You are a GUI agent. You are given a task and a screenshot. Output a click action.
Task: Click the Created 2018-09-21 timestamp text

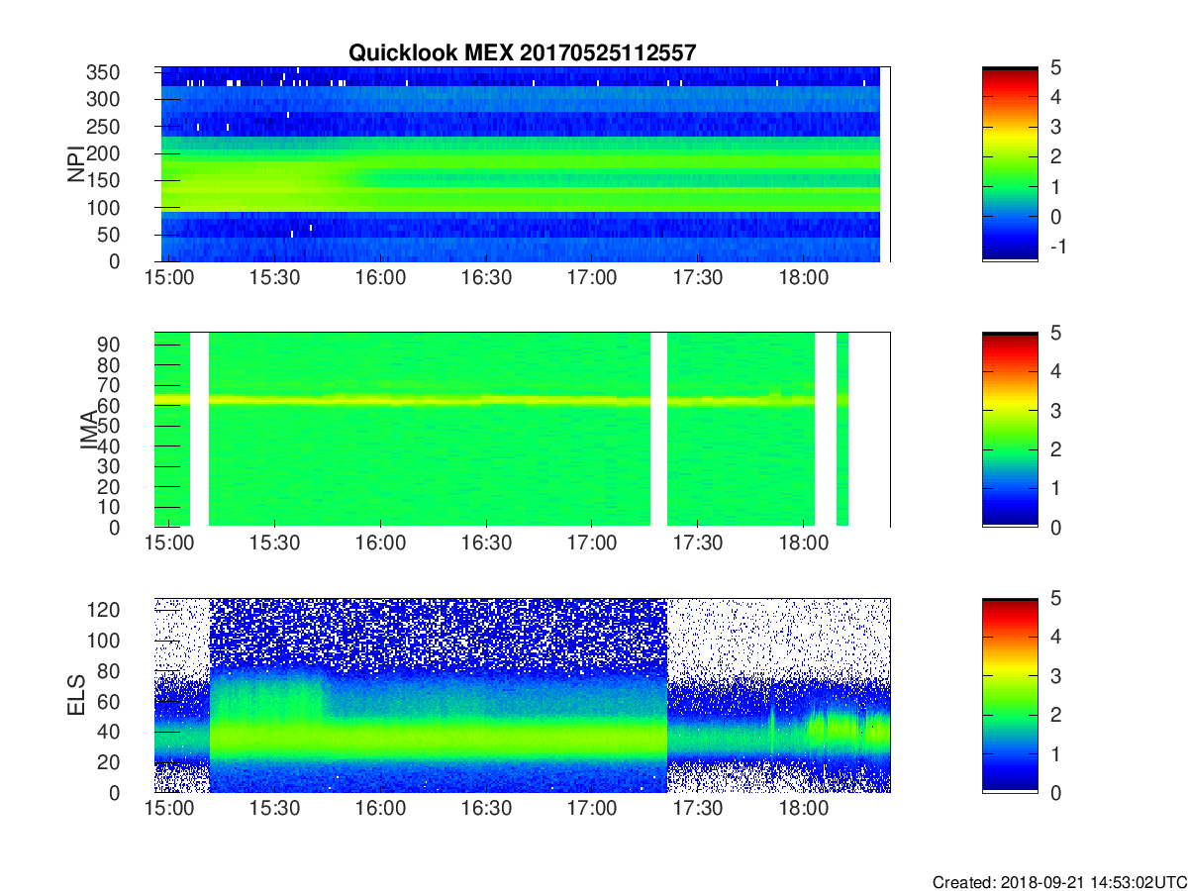click(1059, 881)
